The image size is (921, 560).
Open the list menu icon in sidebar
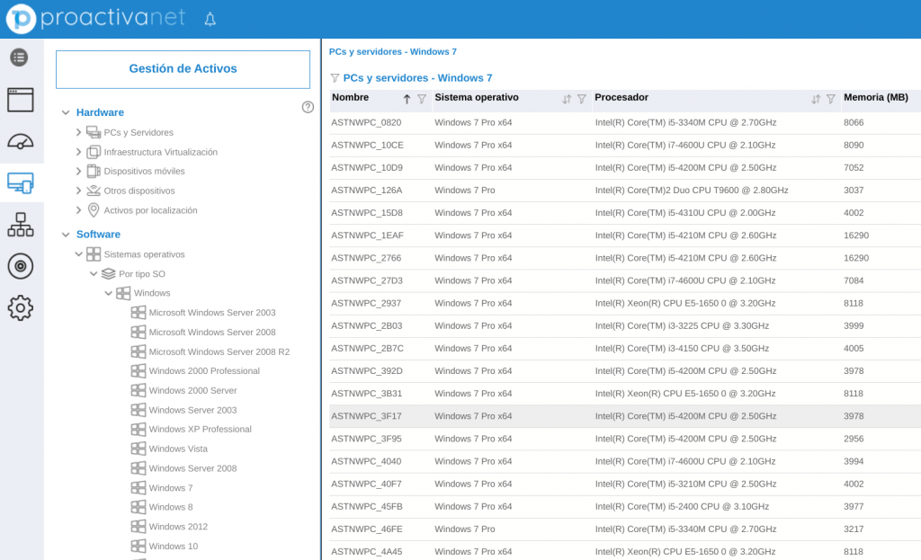click(x=19, y=58)
